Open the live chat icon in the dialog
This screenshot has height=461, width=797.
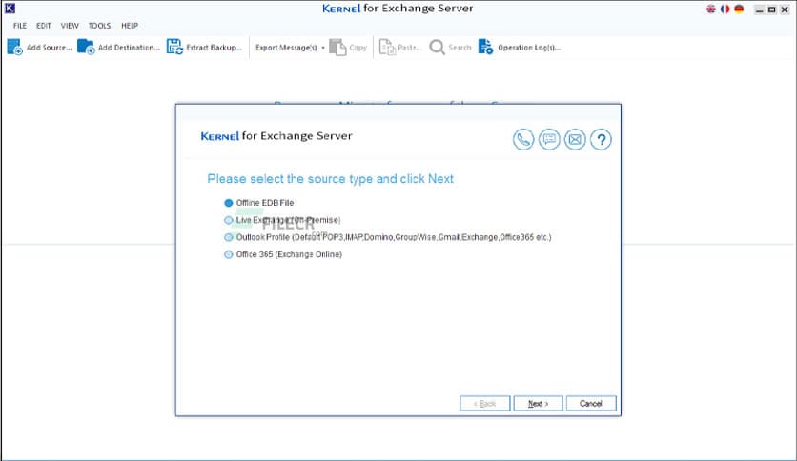(549, 139)
